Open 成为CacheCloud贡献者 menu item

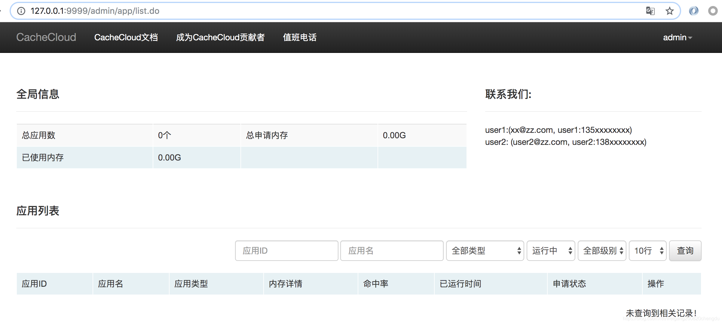click(220, 37)
